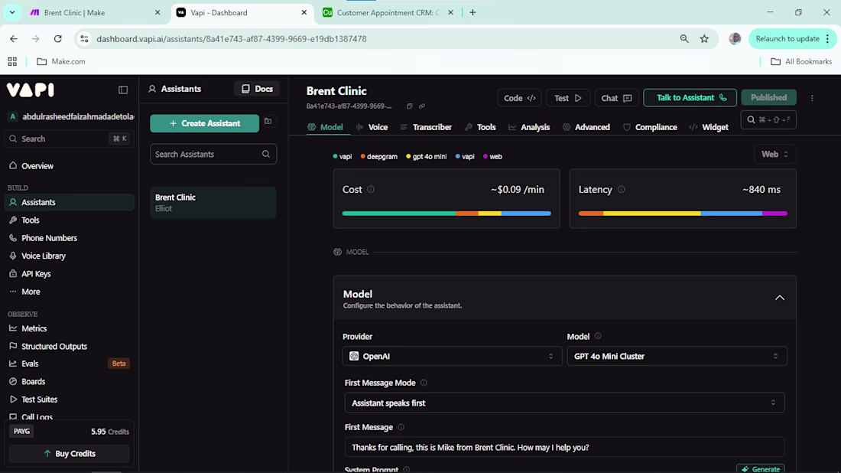
Task: Switch to the Analysis tab
Action: coord(529,127)
